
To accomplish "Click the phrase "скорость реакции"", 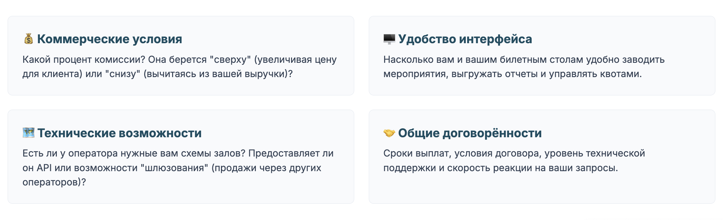I will (x=489, y=168).
